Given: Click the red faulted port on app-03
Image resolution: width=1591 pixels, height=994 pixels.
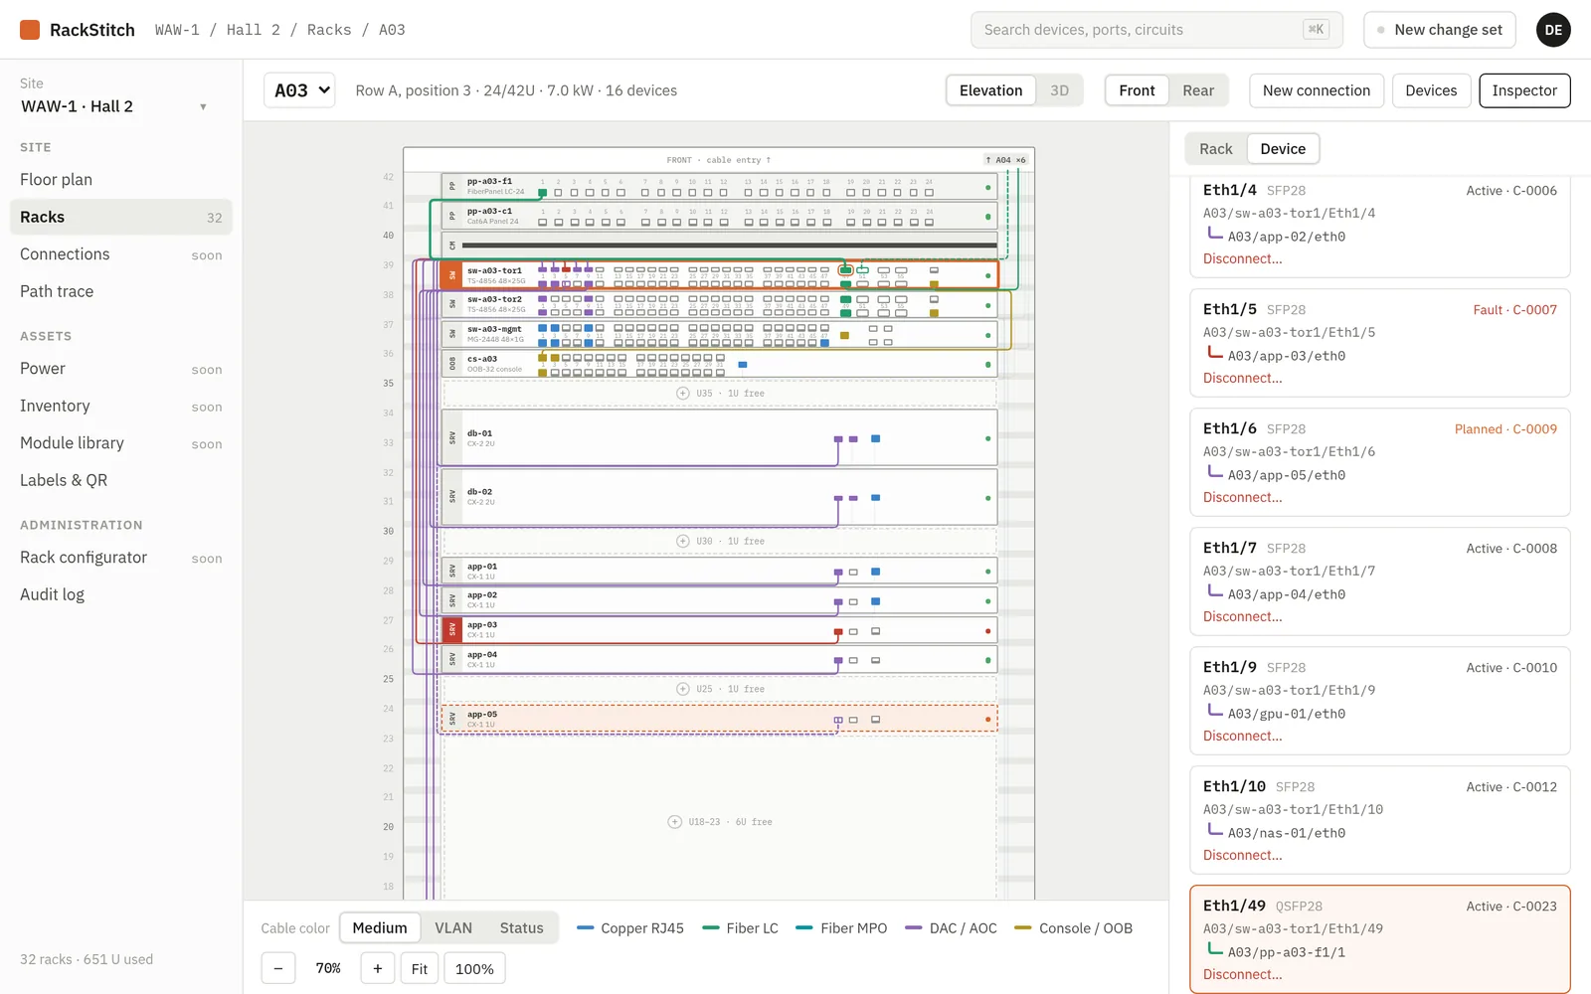Looking at the screenshot, I should pyautogui.click(x=838, y=632).
